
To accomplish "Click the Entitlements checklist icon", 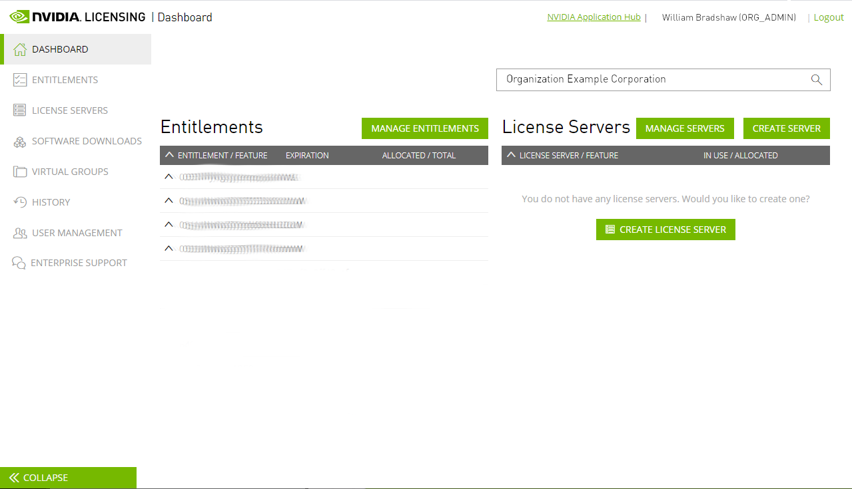I will coord(20,80).
